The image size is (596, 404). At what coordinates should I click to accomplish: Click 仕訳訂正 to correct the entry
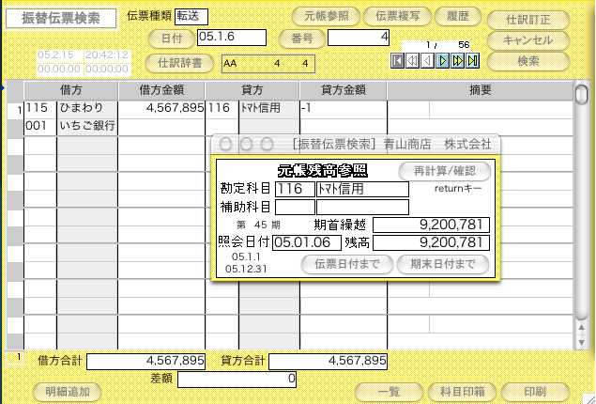click(x=528, y=19)
